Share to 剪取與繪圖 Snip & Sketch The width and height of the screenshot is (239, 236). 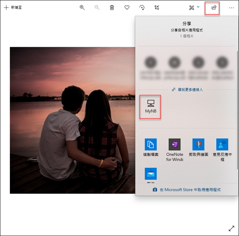click(x=198, y=147)
